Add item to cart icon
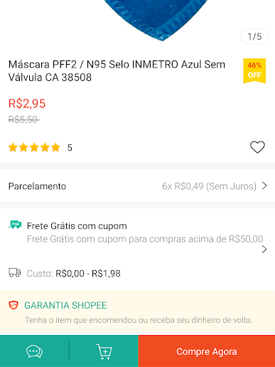This screenshot has height=367, width=275. 104,351
